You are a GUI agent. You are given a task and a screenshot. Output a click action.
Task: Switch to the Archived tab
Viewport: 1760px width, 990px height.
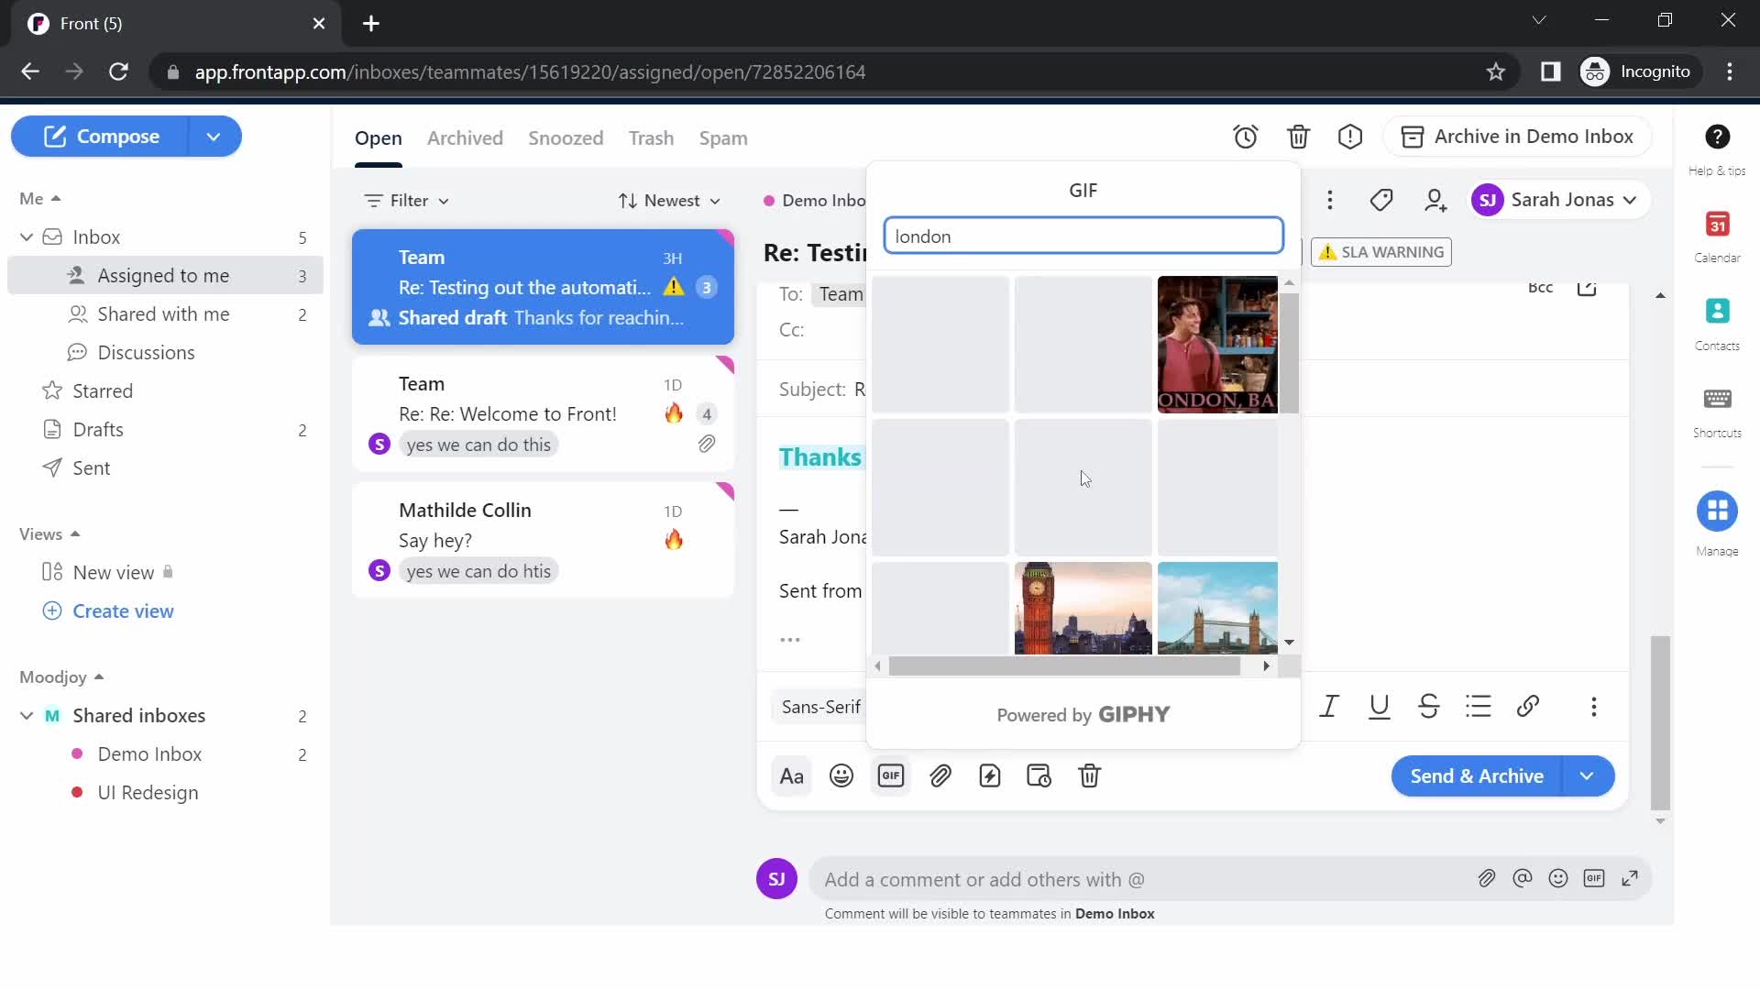tap(465, 138)
